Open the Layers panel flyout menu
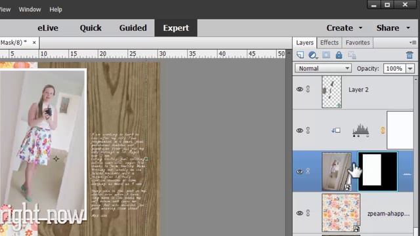The height and width of the screenshot is (236, 420). (413, 43)
